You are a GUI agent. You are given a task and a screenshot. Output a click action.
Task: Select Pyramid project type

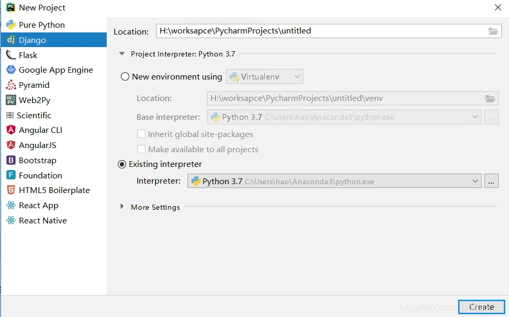click(x=34, y=85)
